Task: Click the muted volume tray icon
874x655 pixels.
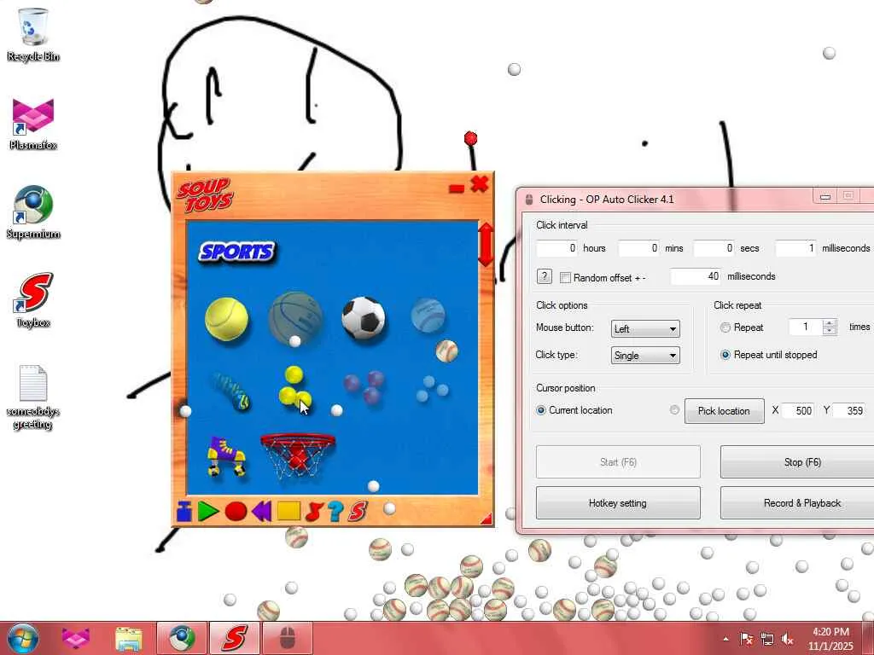Action: (788, 639)
